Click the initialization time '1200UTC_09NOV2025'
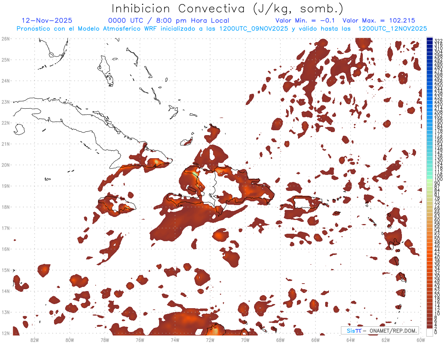This screenshot has width=447, height=345. (x=254, y=29)
